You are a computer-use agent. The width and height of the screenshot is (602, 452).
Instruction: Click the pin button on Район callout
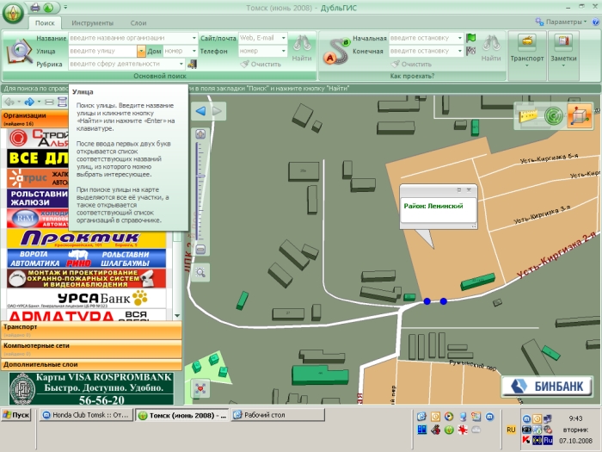pos(458,190)
